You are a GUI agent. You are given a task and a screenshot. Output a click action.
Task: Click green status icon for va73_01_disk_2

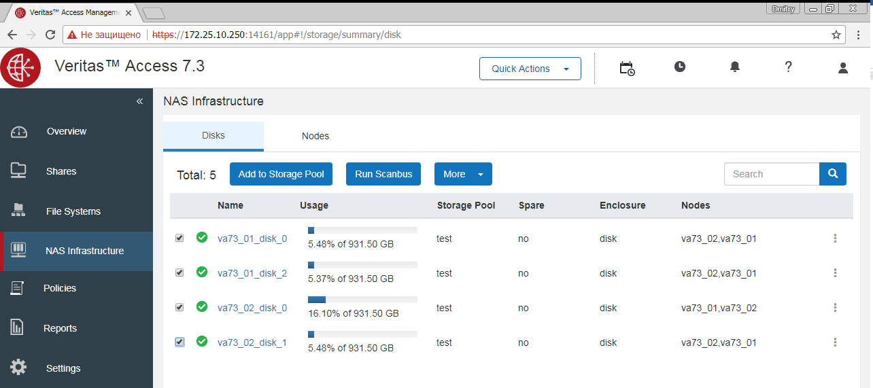pyautogui.click(x=202, y=272)
